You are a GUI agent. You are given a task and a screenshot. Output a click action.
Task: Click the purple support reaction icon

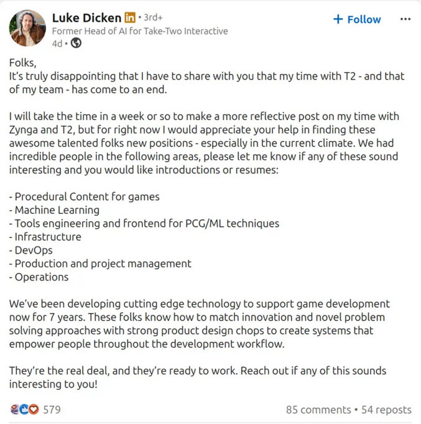pos(16,410)
